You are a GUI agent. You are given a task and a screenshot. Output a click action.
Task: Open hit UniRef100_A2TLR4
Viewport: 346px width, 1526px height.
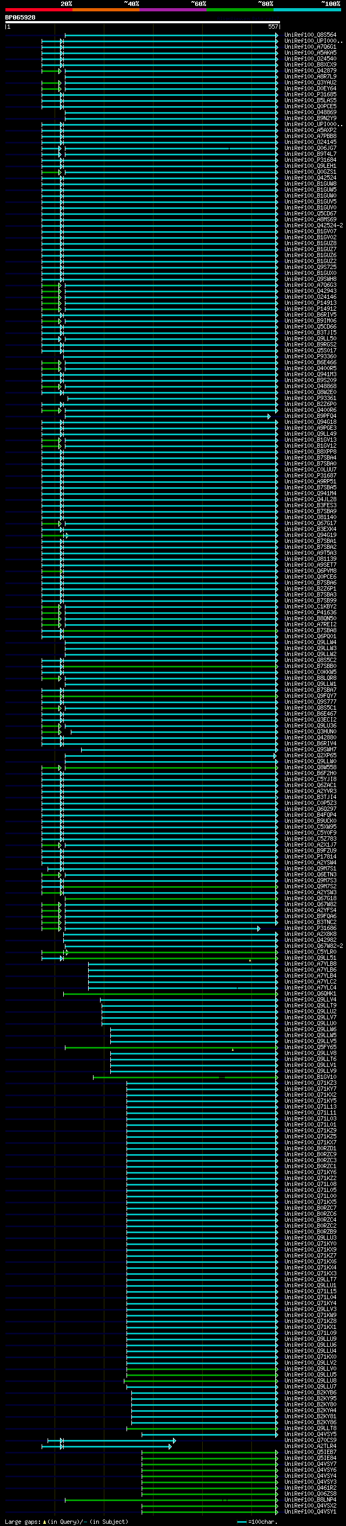310,1446
